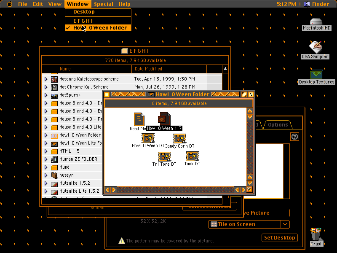Viewport: 337px width, 253px height.
Task: Choose Desktop in the Window menu
Action: 98,12
